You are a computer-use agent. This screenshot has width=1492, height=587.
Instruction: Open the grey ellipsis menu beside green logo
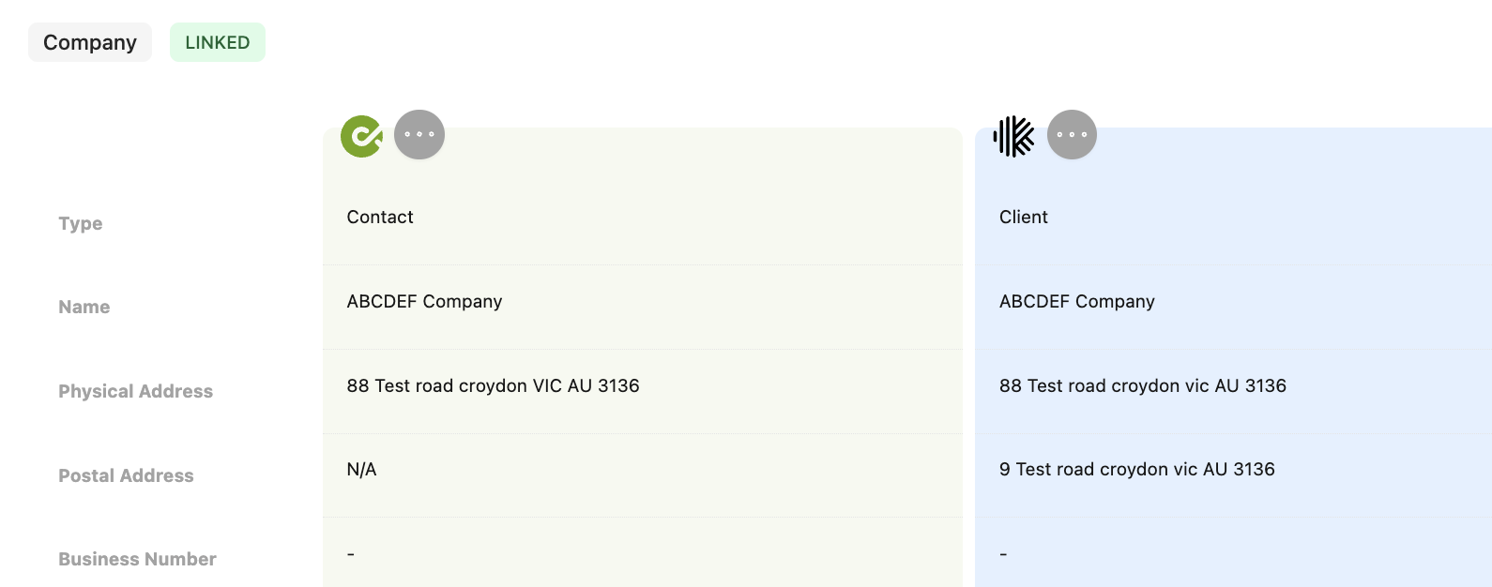[x=419, y=134]
